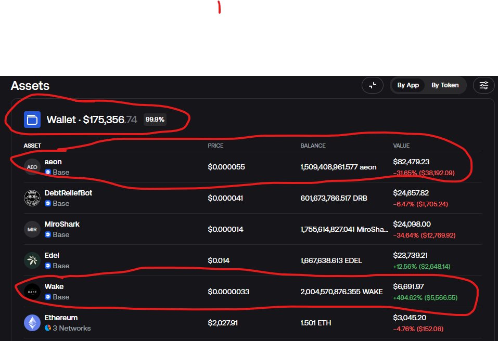Click the balance 1.501 ETH
The width and height of the screenshot is (498, 341).
(316, 323)
